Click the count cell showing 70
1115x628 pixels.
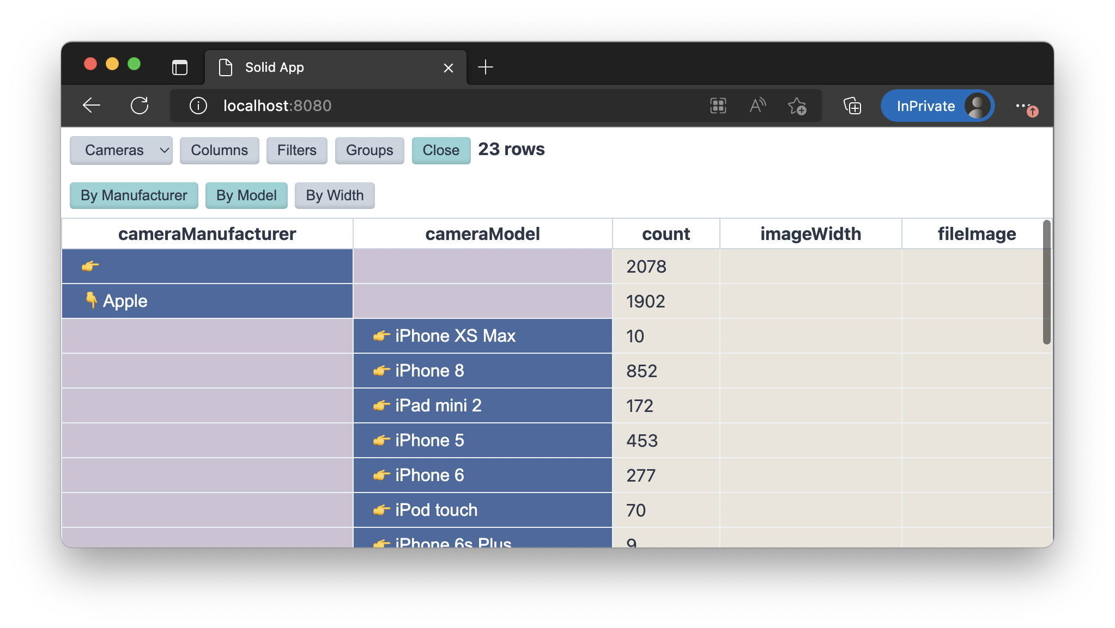(x=666, y=510)
